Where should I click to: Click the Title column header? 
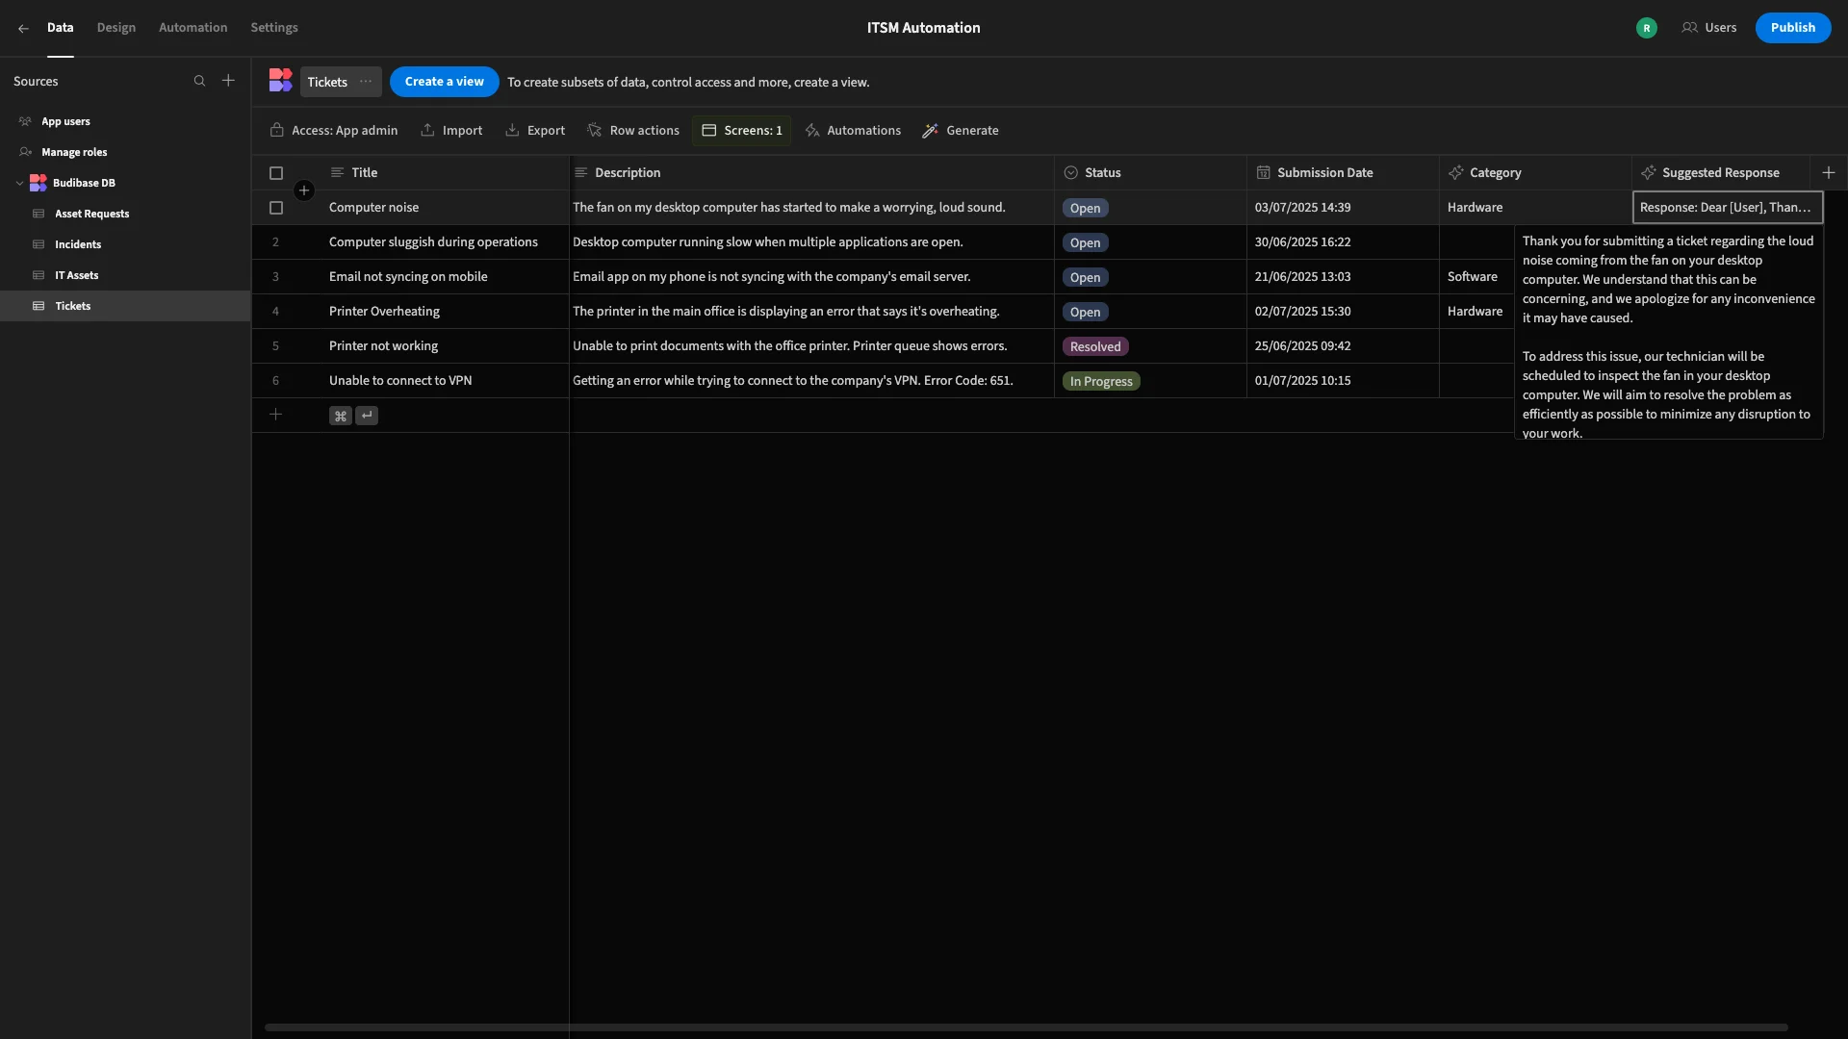pyautogui.click(x=445, y=173)
